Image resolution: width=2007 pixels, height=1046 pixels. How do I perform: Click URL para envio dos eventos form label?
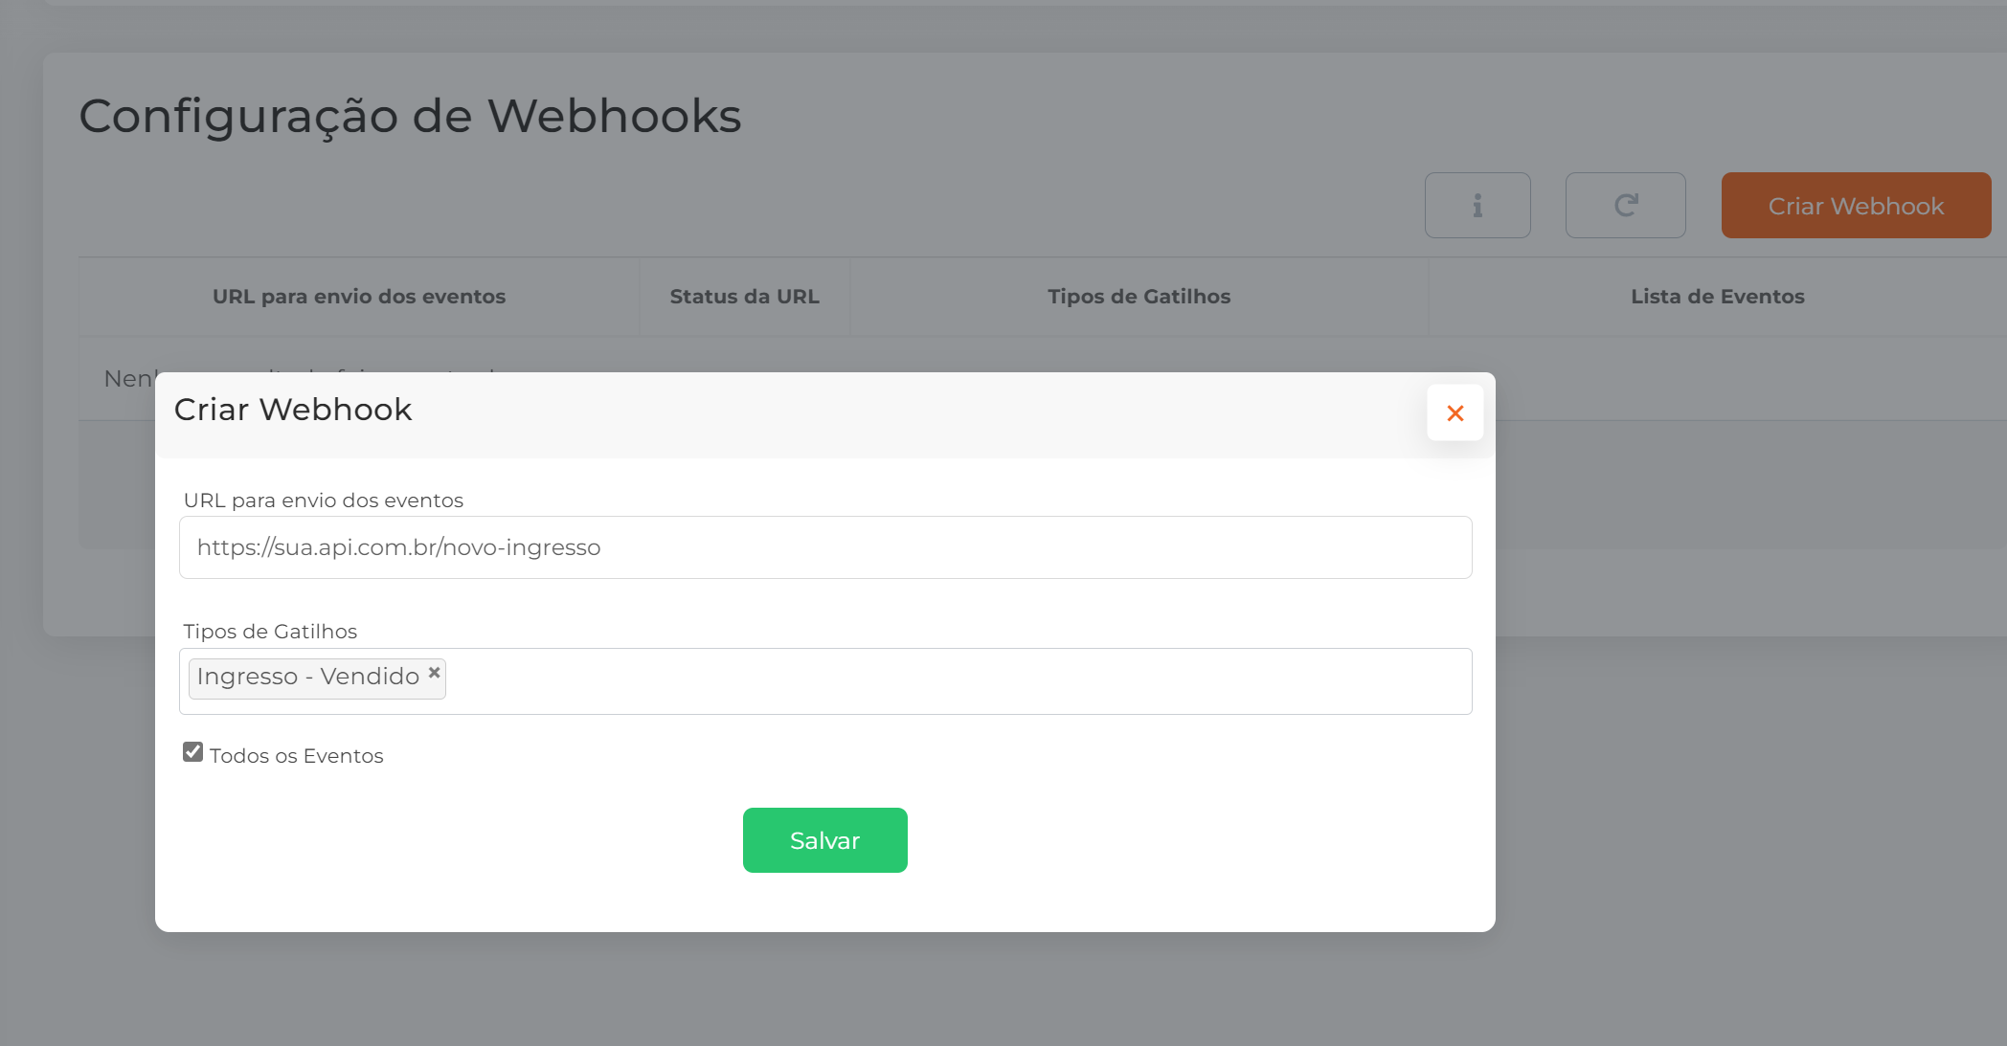pos(324,501)
